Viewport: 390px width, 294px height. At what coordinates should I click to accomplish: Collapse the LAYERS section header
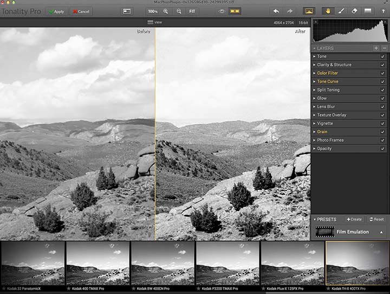[314, 48]
